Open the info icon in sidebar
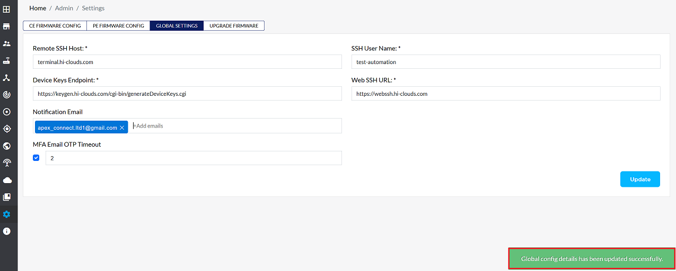This screenshot has width=676, height=271. tap(7, 231)
